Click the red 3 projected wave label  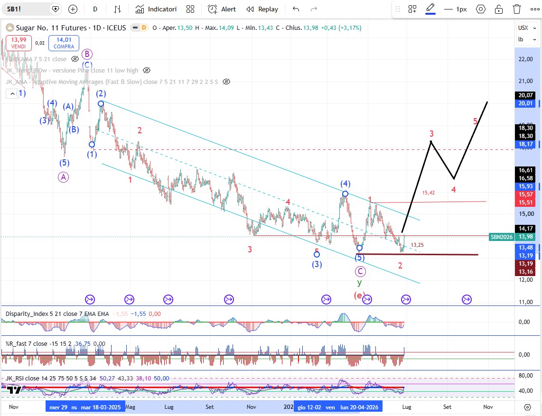coord(431,133)
